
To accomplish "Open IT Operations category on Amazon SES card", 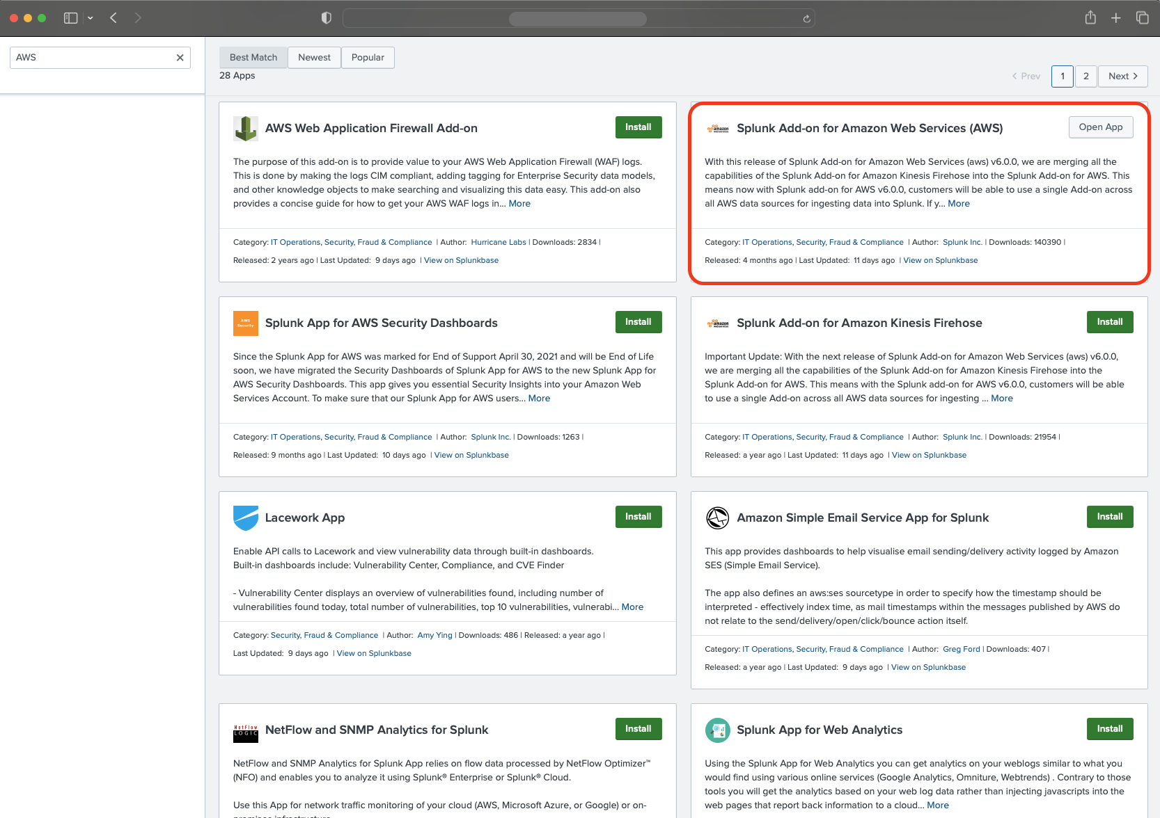I will pos(767,649).
